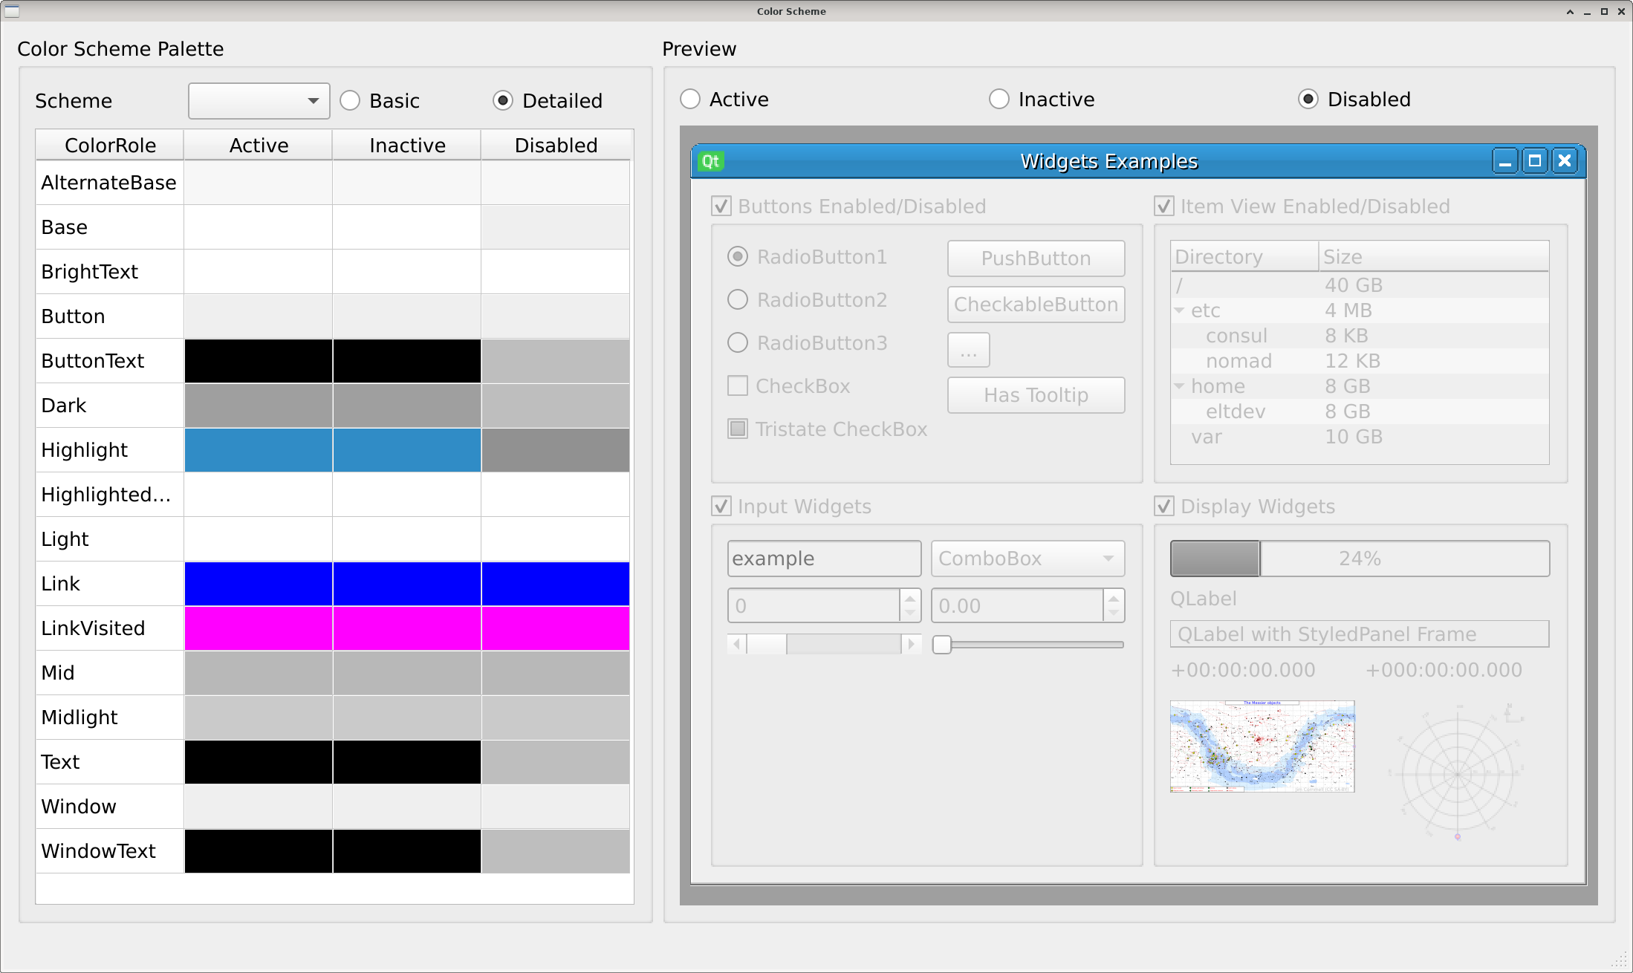
Task: Click the window menu icon in title bar
Action: (12, 11)
